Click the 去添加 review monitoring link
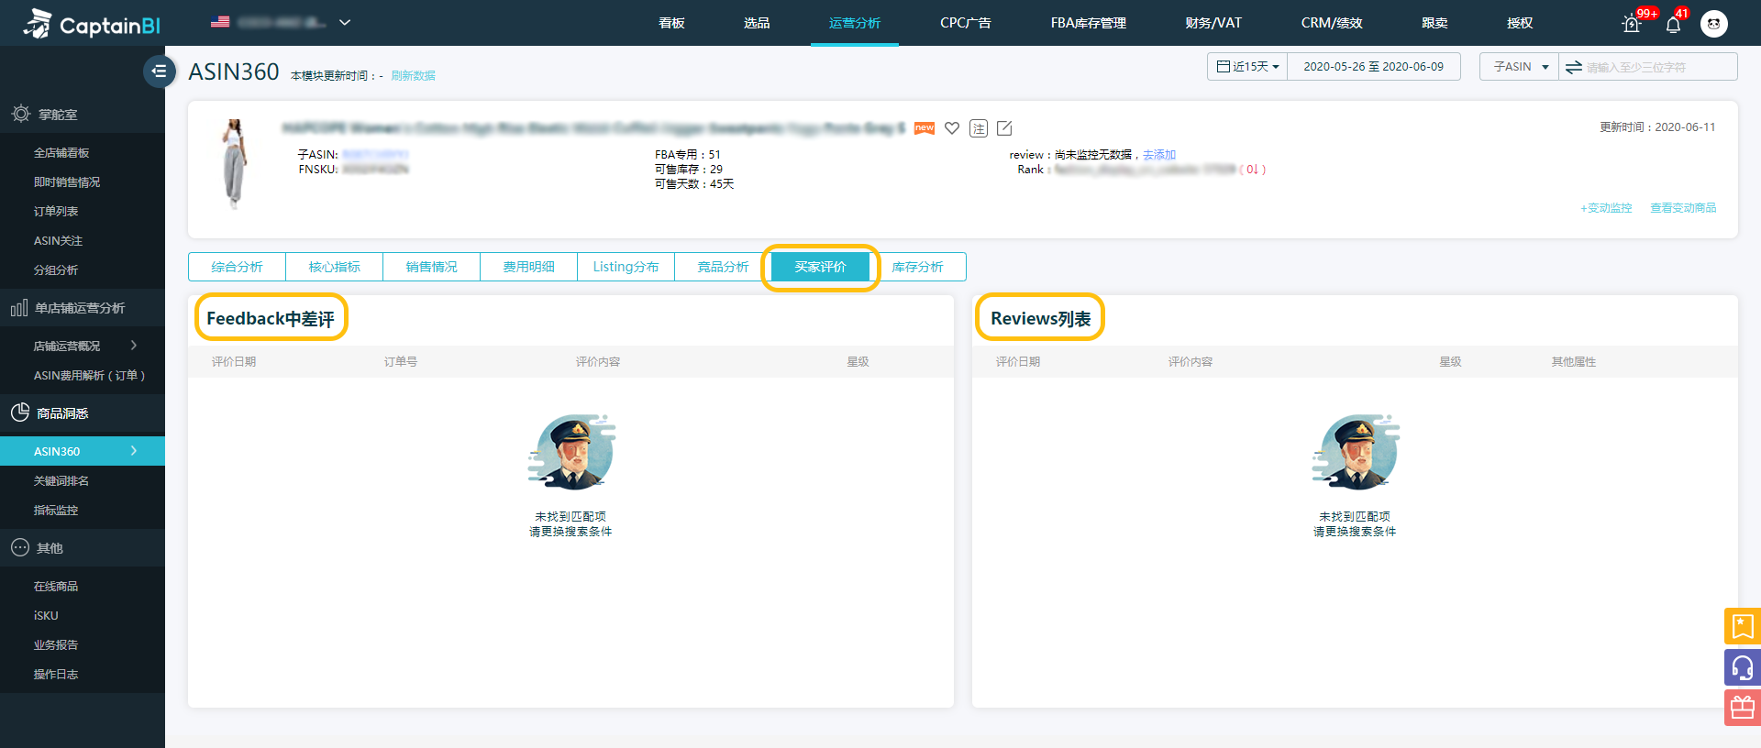This screenshot has height=748, width=1761. coord(1159,155)
